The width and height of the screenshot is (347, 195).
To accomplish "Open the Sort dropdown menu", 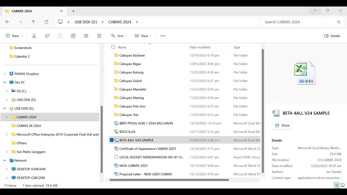I will coord(119,36).
